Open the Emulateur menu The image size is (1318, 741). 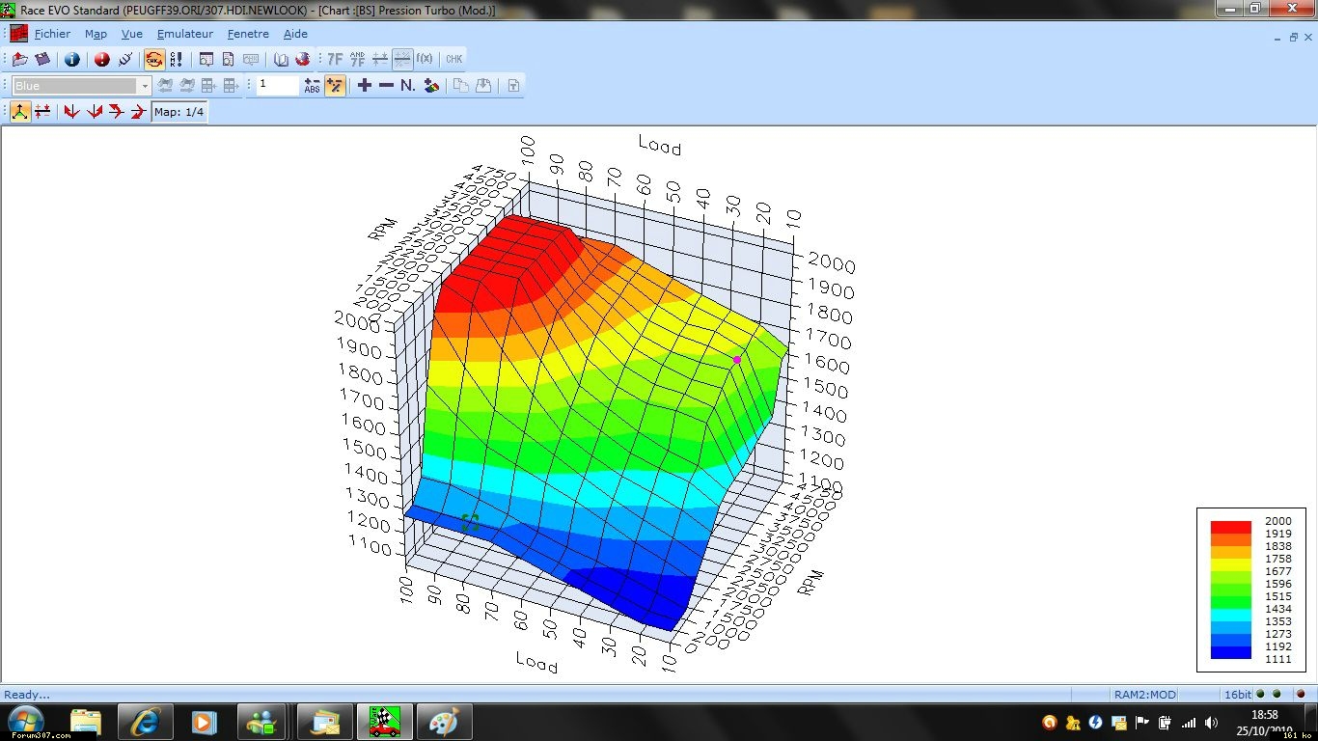184,34
